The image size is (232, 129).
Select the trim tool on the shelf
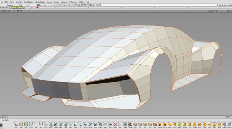(x=120, y=125)
